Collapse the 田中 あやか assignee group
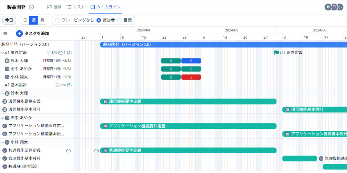 click(x=2, y=118)
